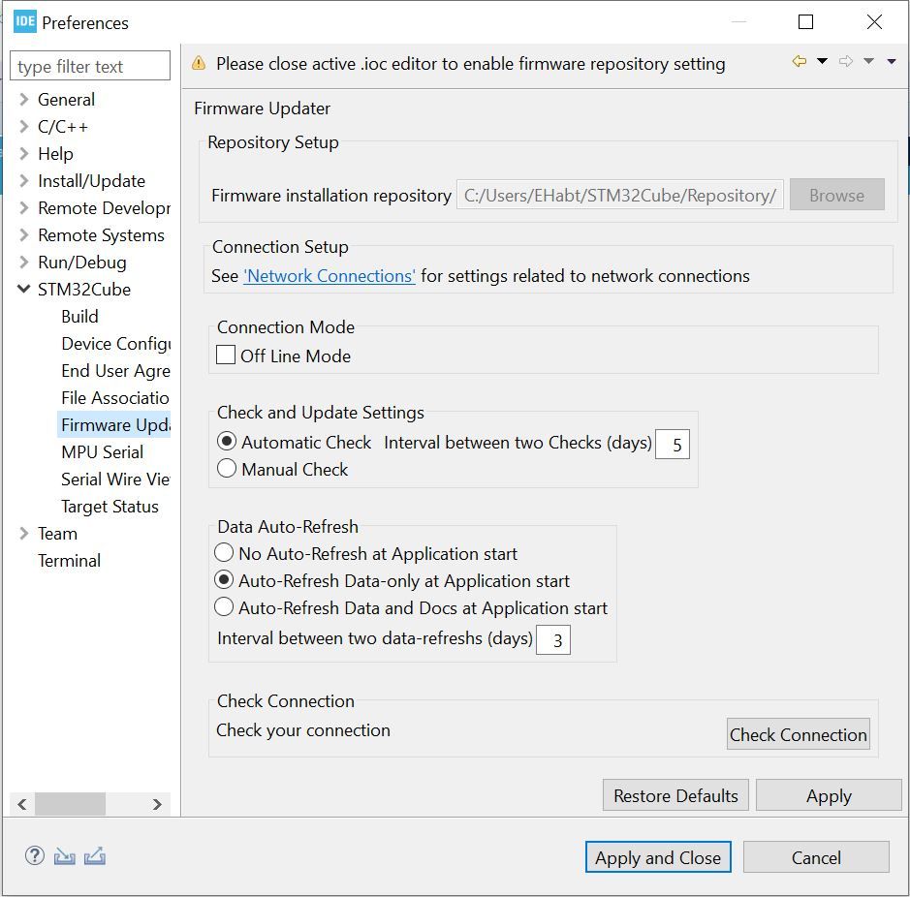
Task: Open the Device Configuration preferences page
Action: [x=116, y=344]
